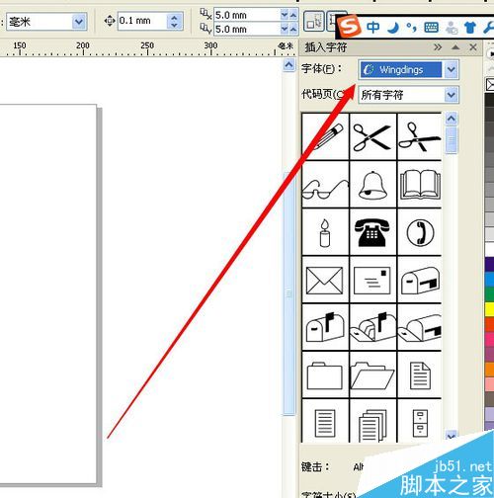Decrease the nudge offset 0.1 mm spinner
This screenshot has width=494, height=498.
pos(175,26)
